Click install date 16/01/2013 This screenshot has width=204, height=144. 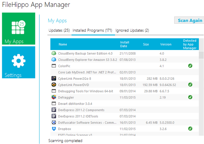tap(127, 122)
